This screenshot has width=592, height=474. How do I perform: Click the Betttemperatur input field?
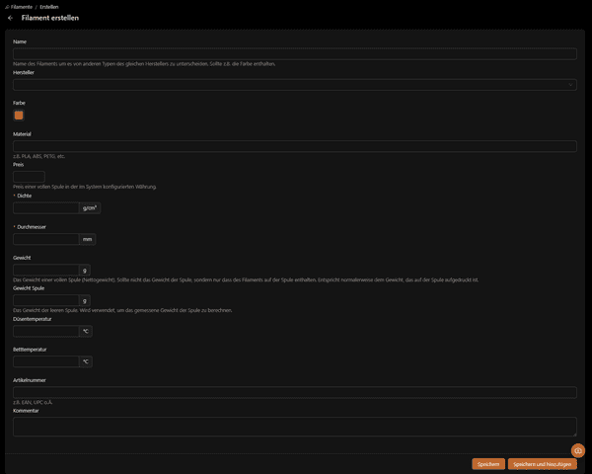(x=45, y=361)
